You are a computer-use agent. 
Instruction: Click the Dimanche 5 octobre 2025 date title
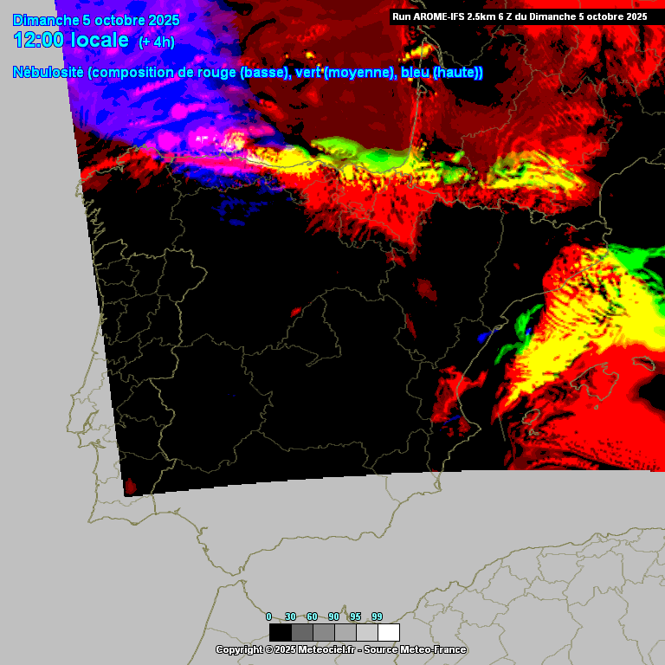point(96,20)
